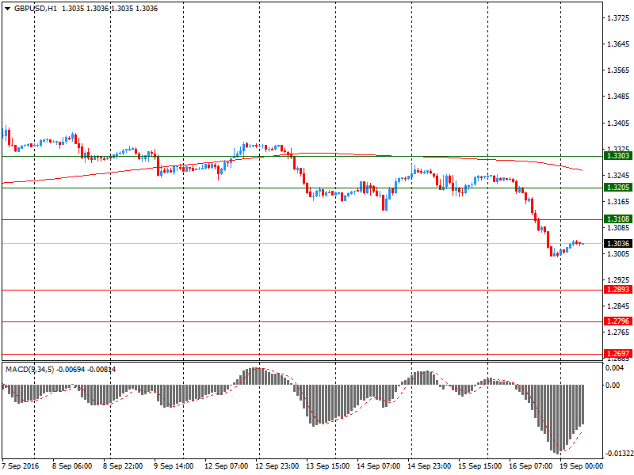634x475 pixels.
Task: Click the 1.3405 price scale value
Action: (x=619, y=123)
